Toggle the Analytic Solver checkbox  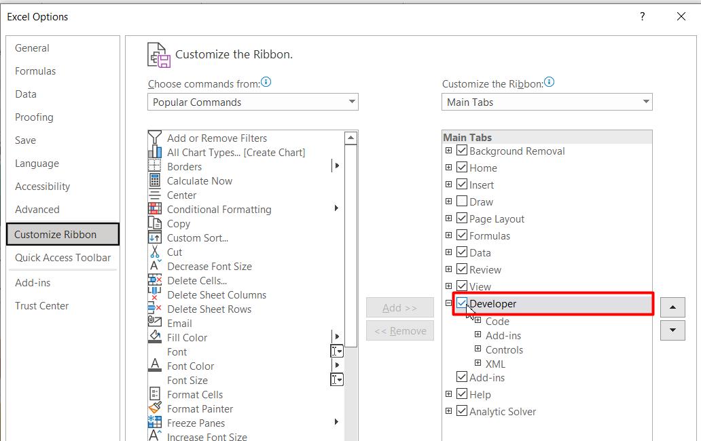point(461,411)
